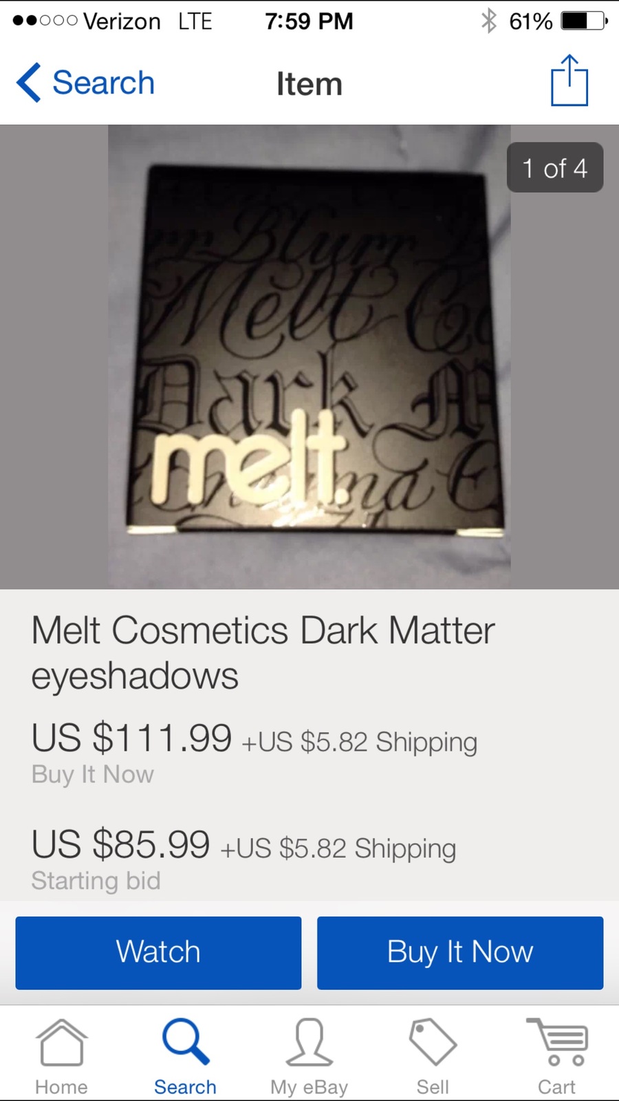Tap the US $111.99 Buy It Now price
The image size is (619, 1101).
[x=131, y=738]
